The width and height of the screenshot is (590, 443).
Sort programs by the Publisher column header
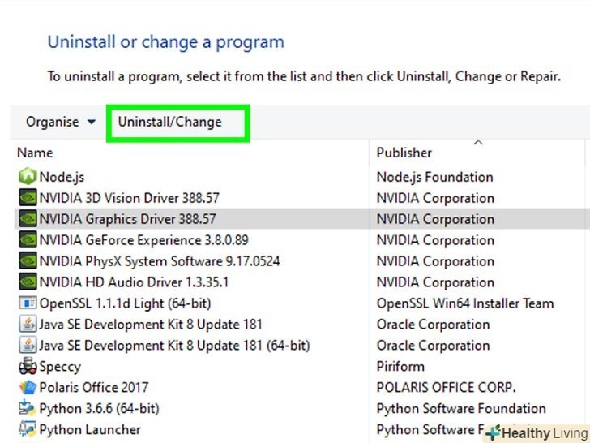coord(404,153)
